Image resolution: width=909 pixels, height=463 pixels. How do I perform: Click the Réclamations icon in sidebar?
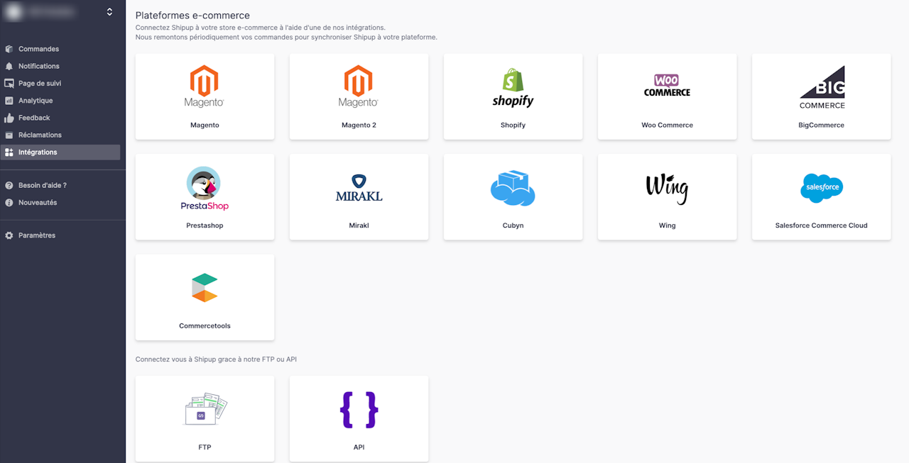coord(9,135)
